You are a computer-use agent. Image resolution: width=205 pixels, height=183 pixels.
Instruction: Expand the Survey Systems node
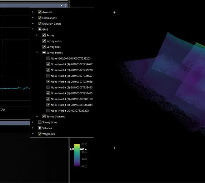click(x=37, y=116)
